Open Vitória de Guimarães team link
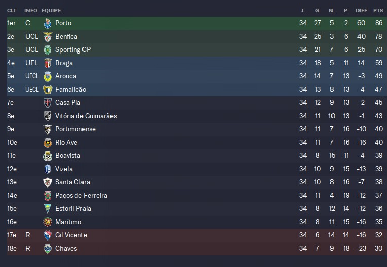The image size is (387, 267). pos(86,116)
